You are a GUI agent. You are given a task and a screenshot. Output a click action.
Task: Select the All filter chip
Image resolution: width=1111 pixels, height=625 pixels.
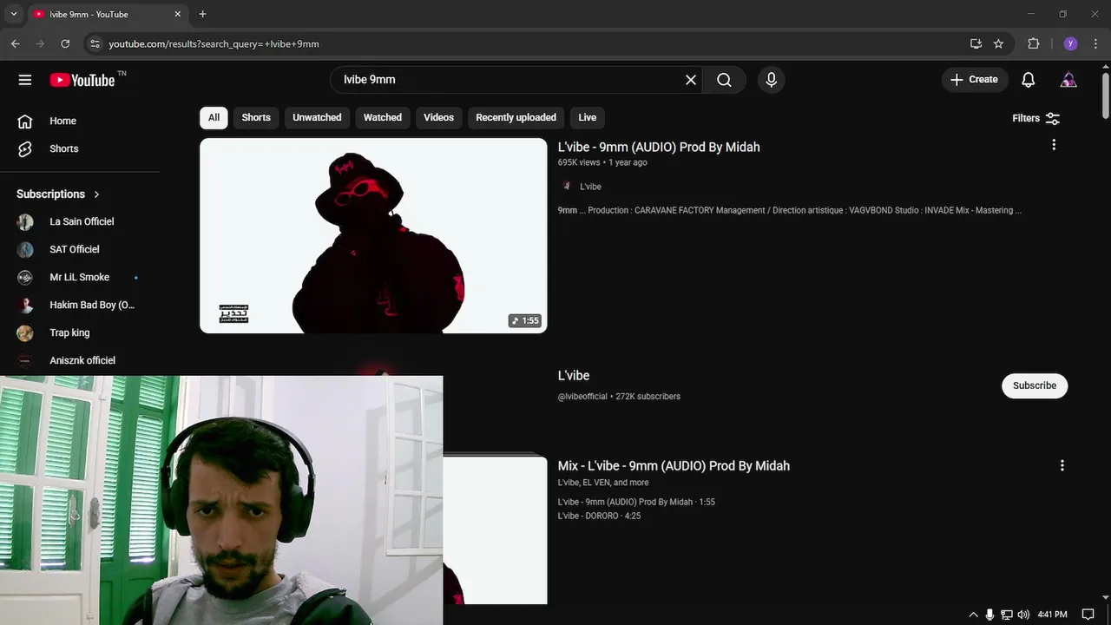tap(214, 117)
